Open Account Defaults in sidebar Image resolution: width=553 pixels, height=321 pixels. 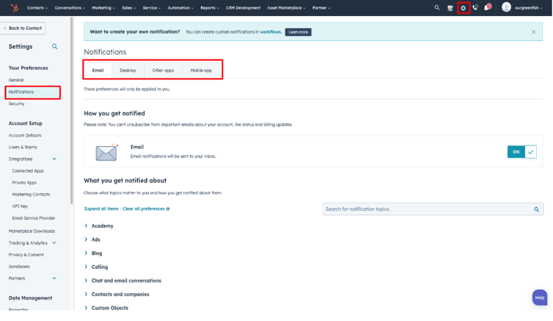pyautogui.click(x=25, y=136)
